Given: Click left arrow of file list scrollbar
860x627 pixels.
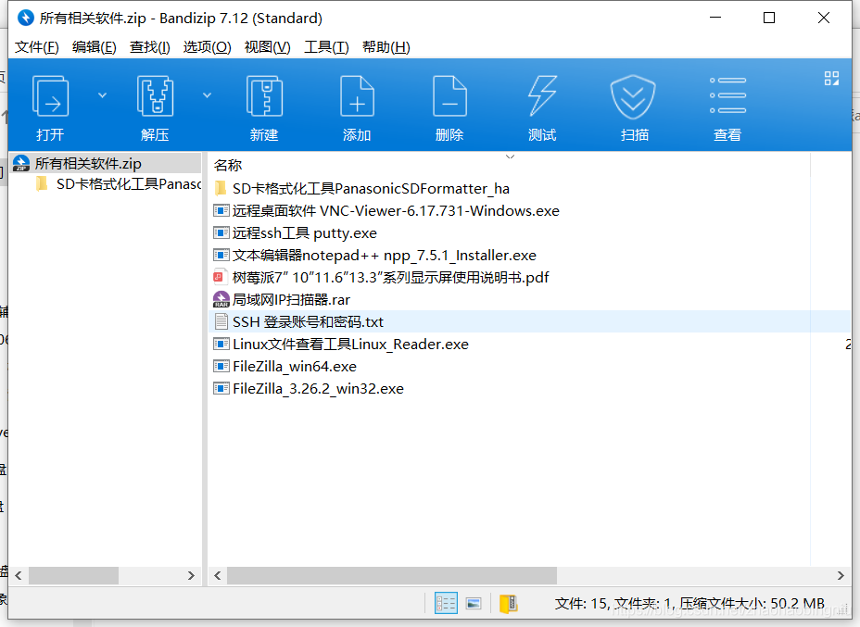Looking at the screenshot, I should [x=218, y=575].
